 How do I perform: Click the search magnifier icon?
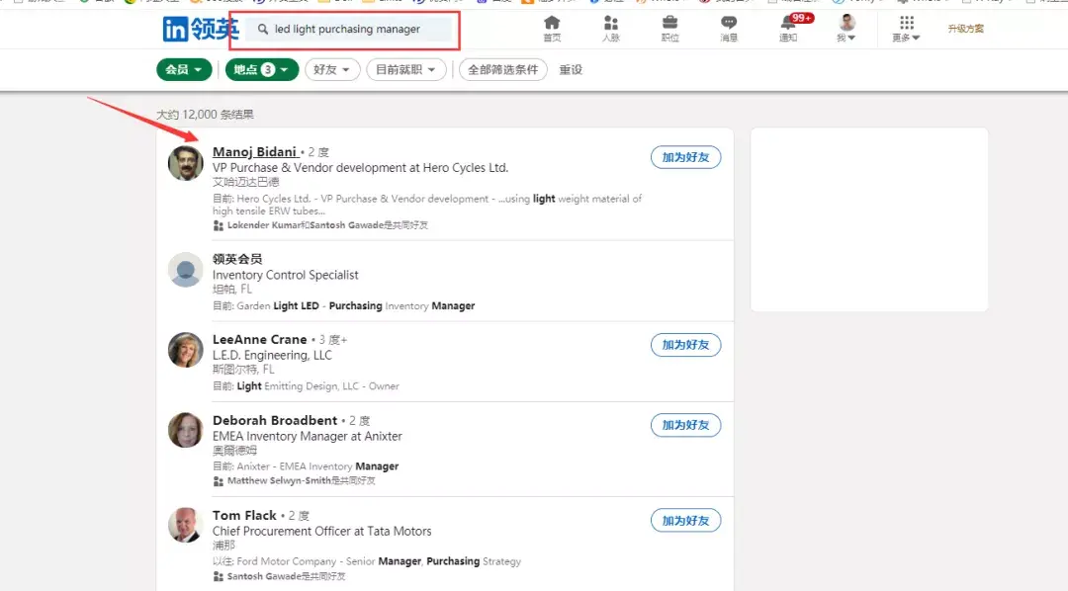point(262,30)
